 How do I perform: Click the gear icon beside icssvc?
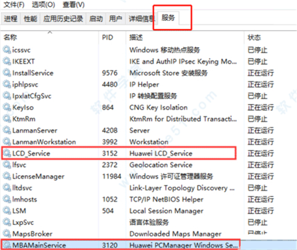[x=6, y=50]
